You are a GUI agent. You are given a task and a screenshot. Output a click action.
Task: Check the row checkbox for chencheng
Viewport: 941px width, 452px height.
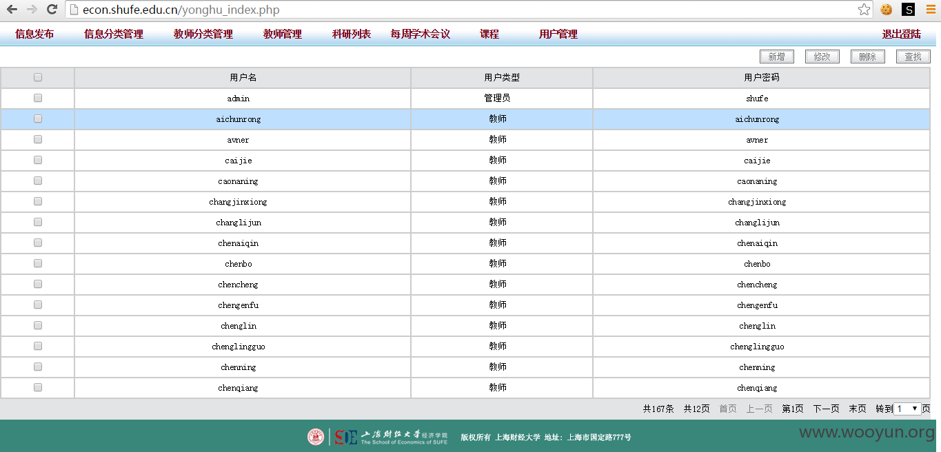pyautogui.click(x=38, y=284)
